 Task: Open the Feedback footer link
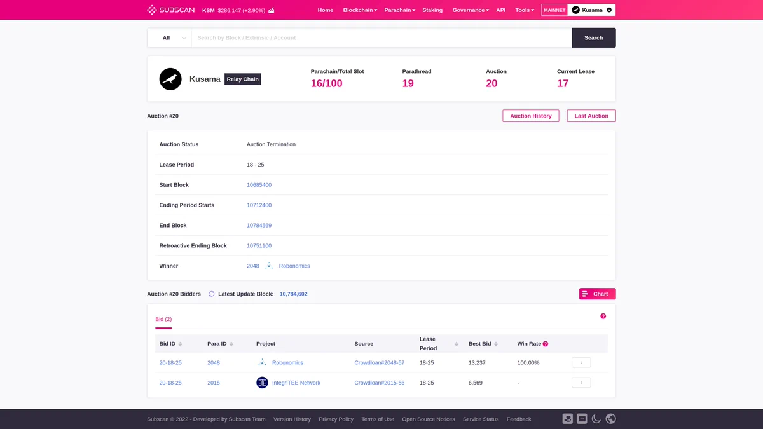pyautogui.click(x=519, y=419)
